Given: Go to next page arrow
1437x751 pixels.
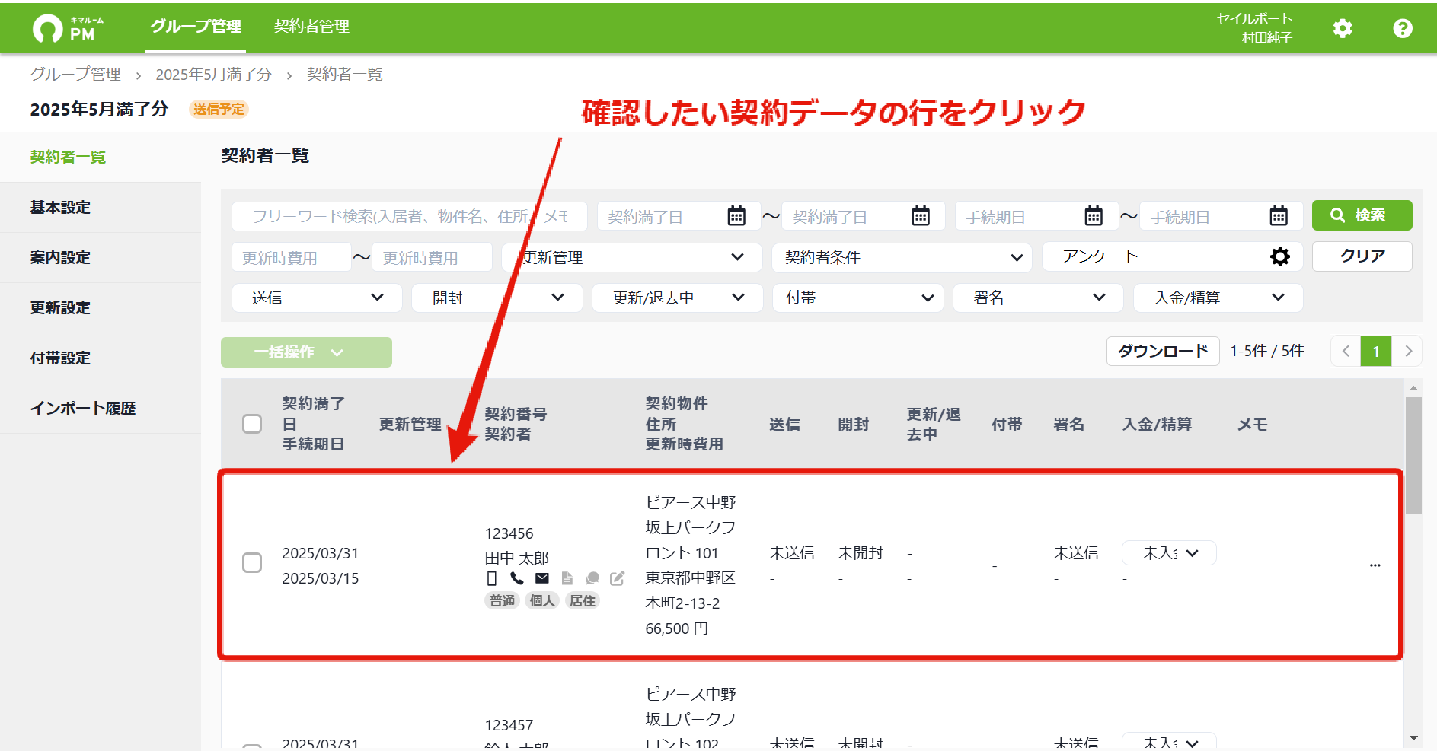Looking at the screenshot, I should pos(1408,352).
